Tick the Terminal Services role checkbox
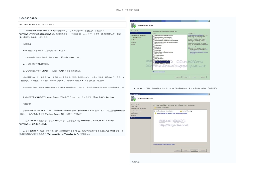This screenshot has height=180, width=255. coord(154,55)
